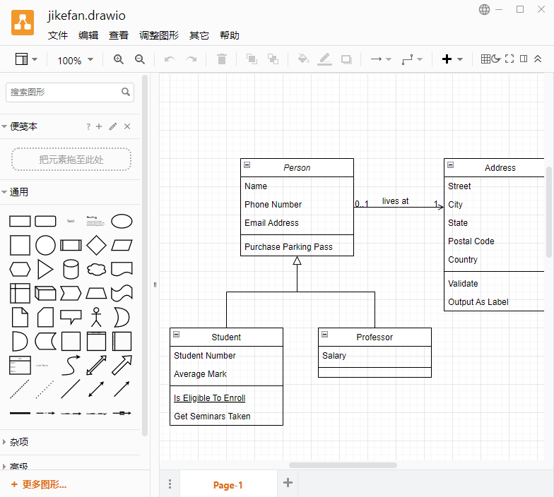
Task: Click the 搜索图形 search field
Action: coord(69,92)
